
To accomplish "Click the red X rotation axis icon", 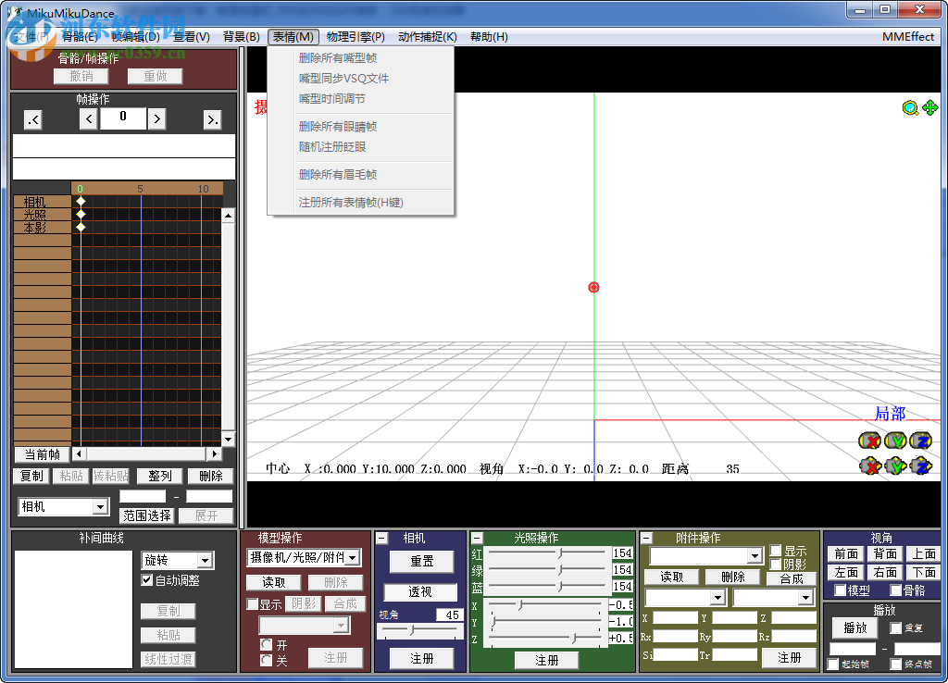I will pos(870,441).
